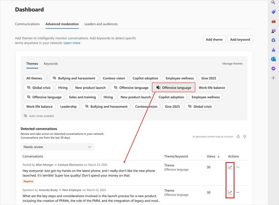Open analytics icon for Amanda Brady's question
The width and height of the screenshot is (279, 205).
click(230, 192)
